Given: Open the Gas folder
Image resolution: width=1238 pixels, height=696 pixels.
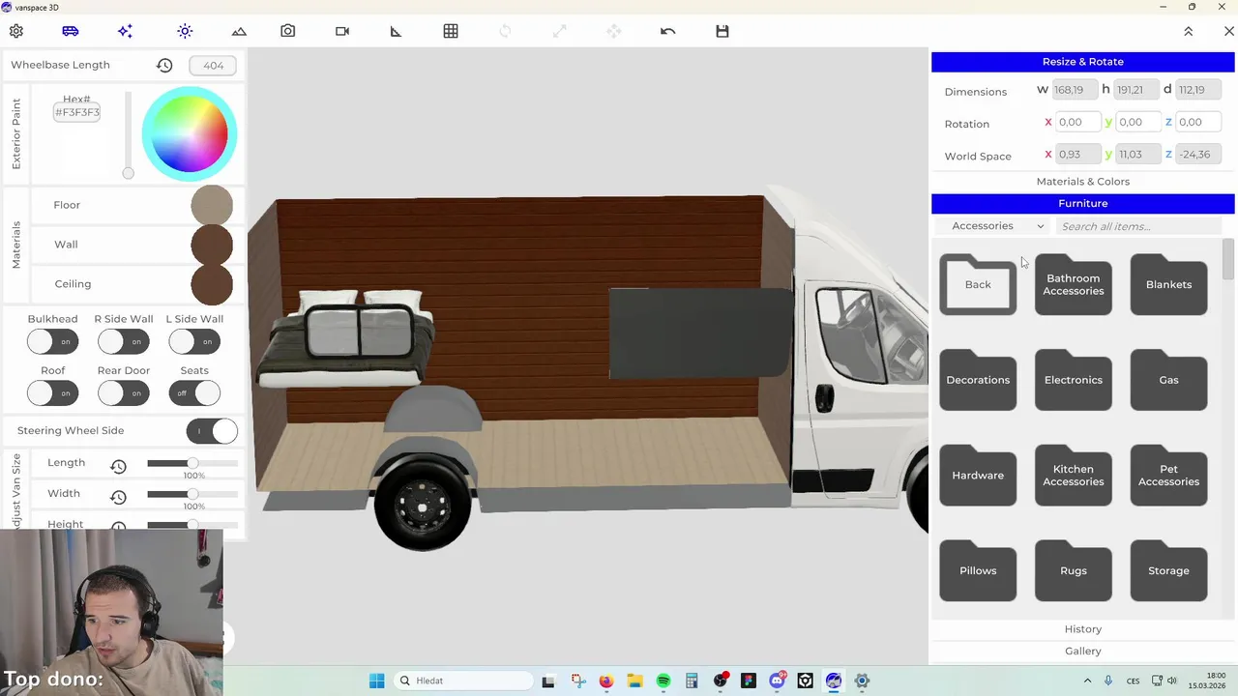Looking at the screenshot, I should pos(1168,380).
